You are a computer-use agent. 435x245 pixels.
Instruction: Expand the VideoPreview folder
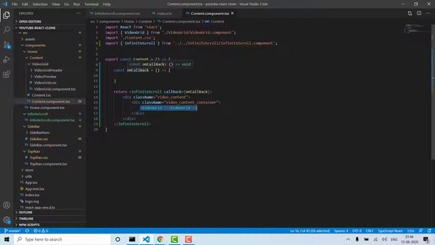pyautogui.click(x=45, y=76)
